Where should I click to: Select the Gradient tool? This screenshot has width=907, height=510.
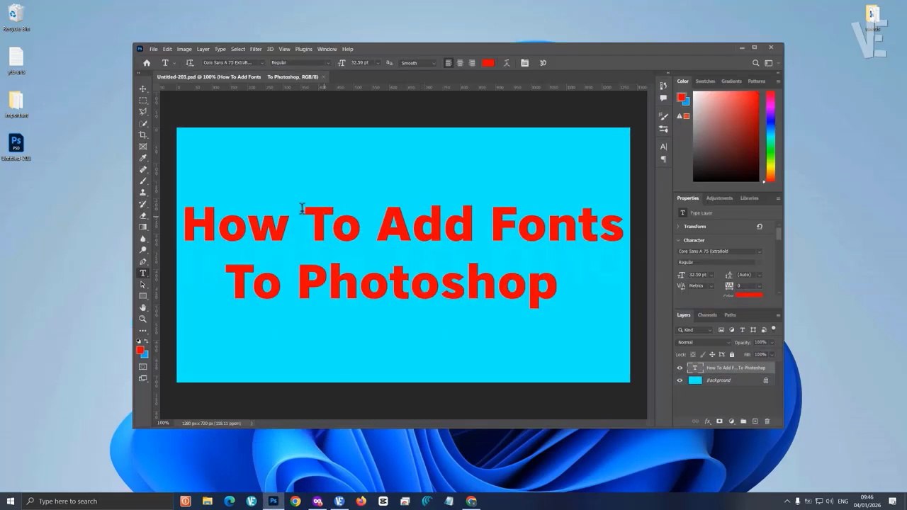click(143, 227)
